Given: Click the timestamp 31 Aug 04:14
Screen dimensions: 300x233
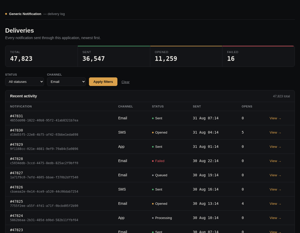Looking at the screenshot, I should pos(206,132).
